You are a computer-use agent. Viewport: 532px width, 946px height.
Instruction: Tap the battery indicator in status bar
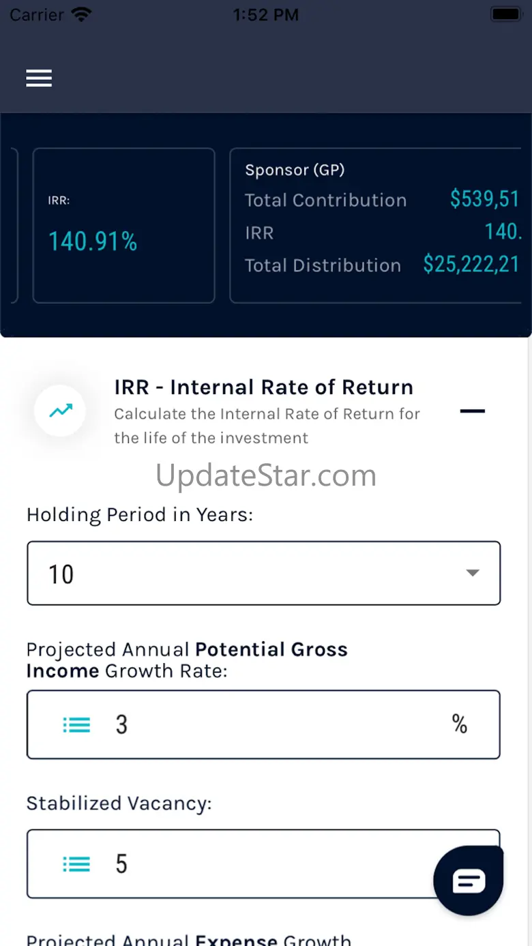click(506, 14)
